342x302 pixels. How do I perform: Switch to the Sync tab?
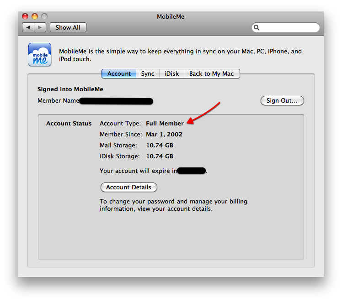click(x=148, y=73)
